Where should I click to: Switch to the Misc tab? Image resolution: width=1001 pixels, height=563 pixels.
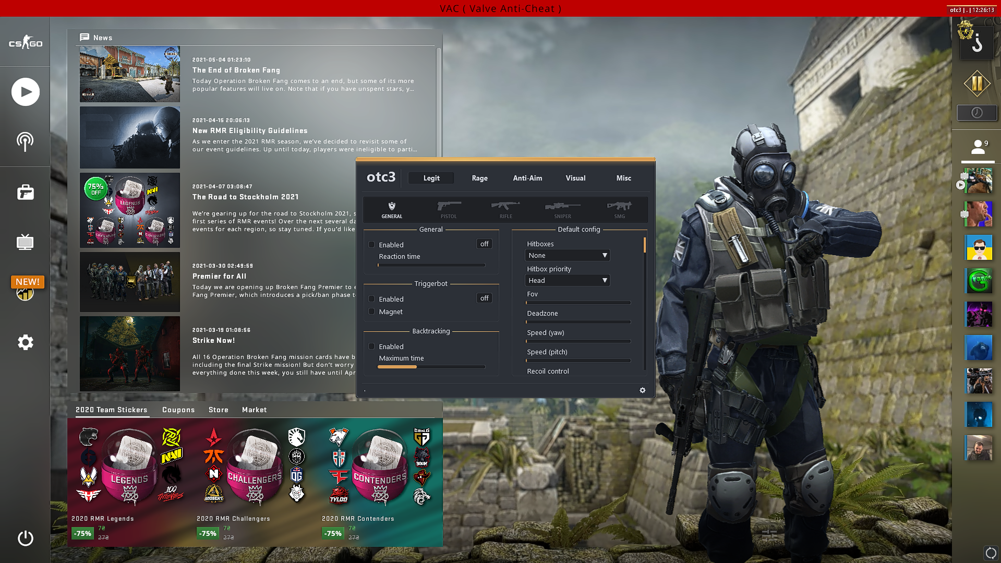click(x=623, y=178)
